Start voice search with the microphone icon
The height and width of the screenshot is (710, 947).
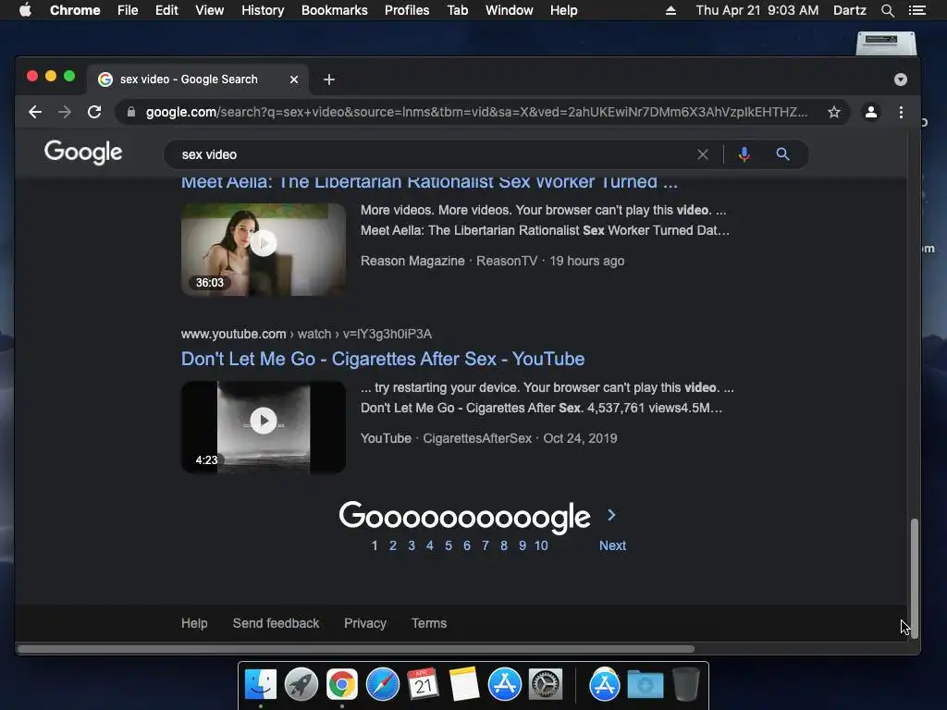[x=744, y=154]
